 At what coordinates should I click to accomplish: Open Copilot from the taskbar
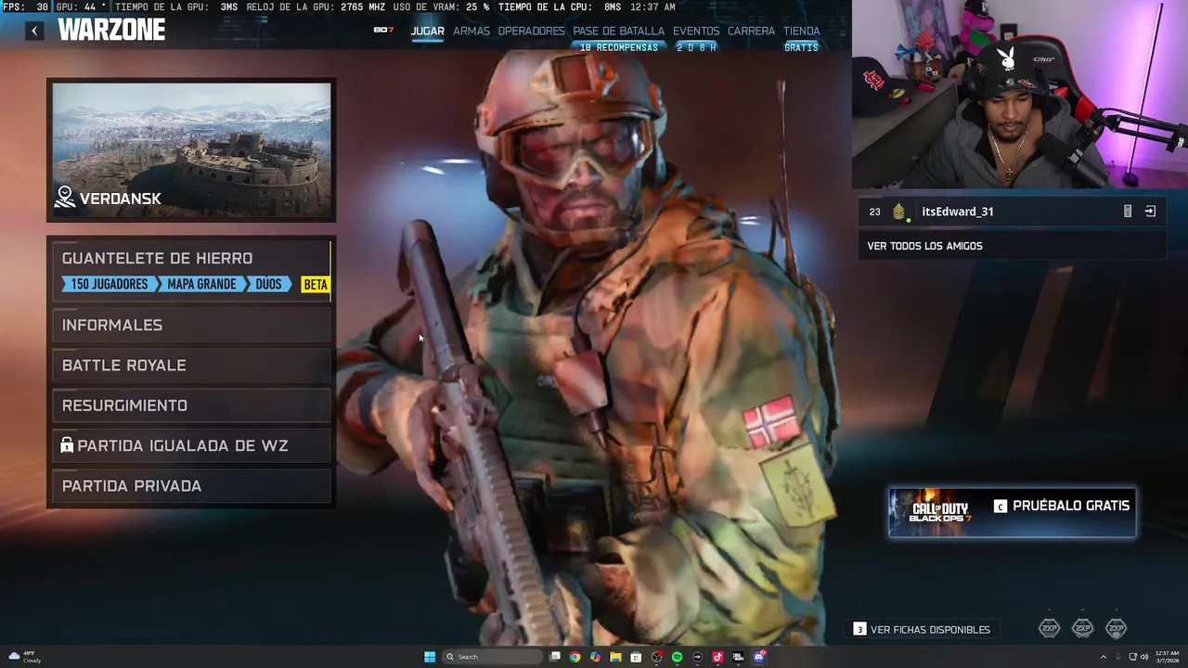point(595,657)
